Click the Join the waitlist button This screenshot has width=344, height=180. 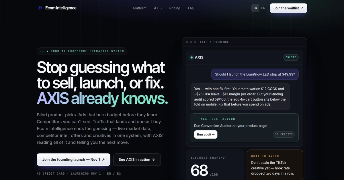coord(288,8)
